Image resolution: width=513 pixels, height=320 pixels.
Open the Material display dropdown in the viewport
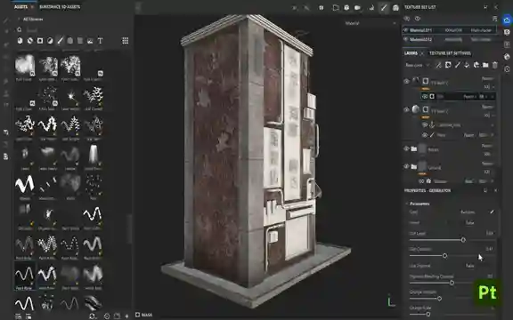[x=371, y=23]
